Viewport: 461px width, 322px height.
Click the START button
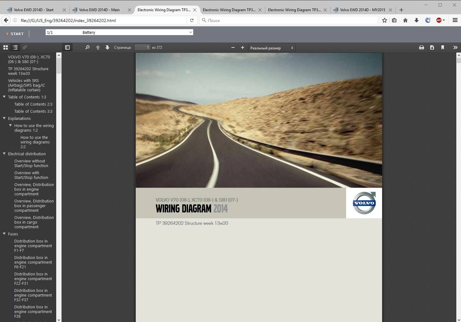pos(15,34)
